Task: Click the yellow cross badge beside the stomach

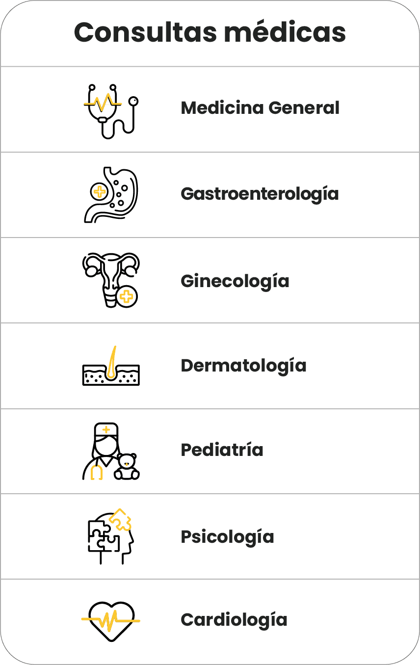Action: coord(100,192)
